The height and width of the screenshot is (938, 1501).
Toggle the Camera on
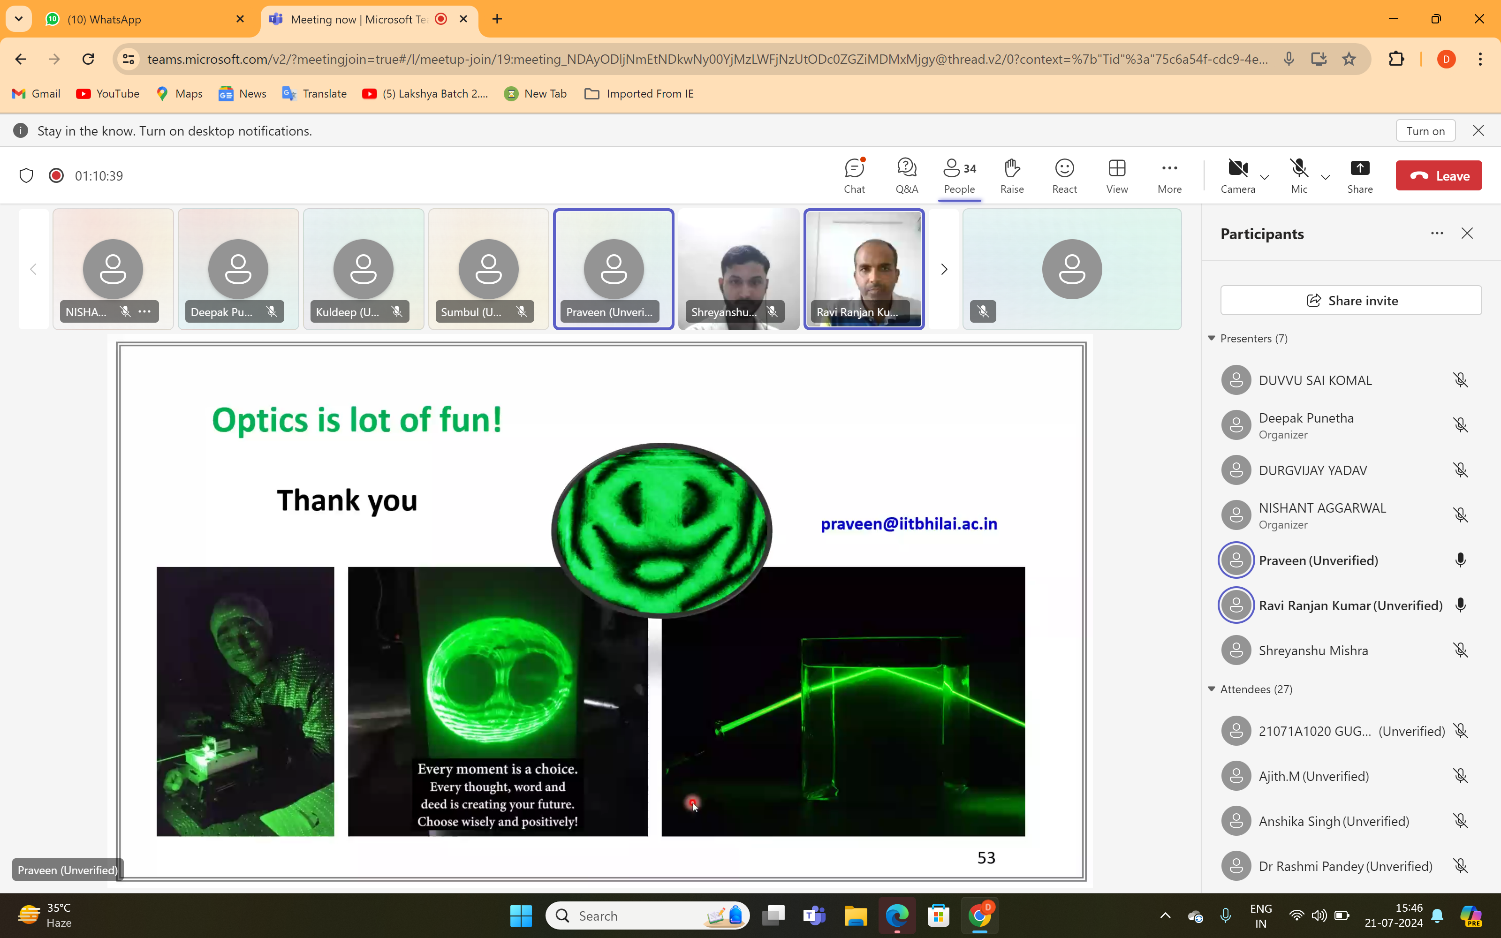pyautogui.click(x=1237, y=175)
